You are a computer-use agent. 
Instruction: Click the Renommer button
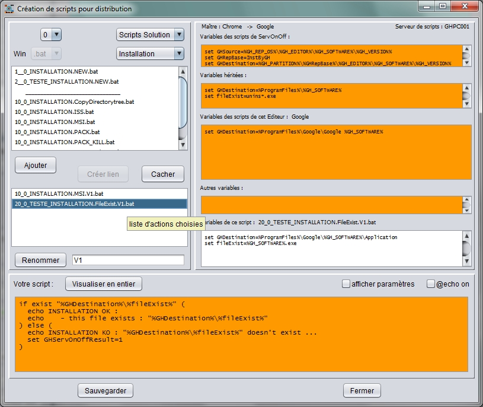pyautogui.click(x=40, y=260)
